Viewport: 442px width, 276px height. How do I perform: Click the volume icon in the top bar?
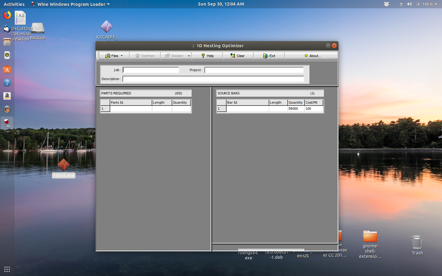click(409, 4)
